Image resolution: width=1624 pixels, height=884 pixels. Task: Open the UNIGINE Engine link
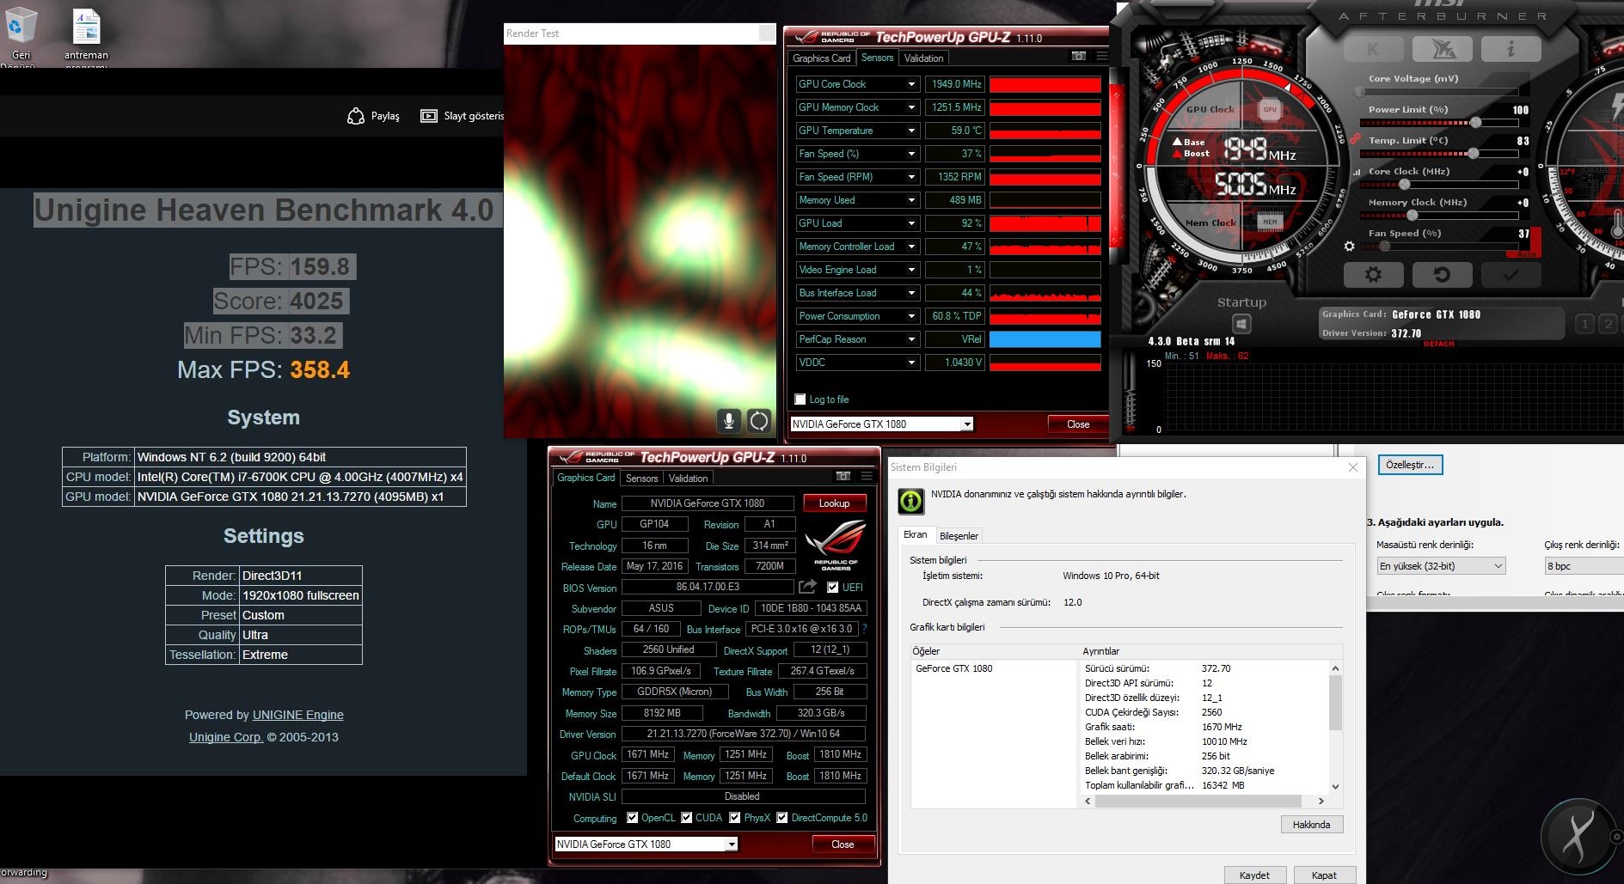coord(297,715)
